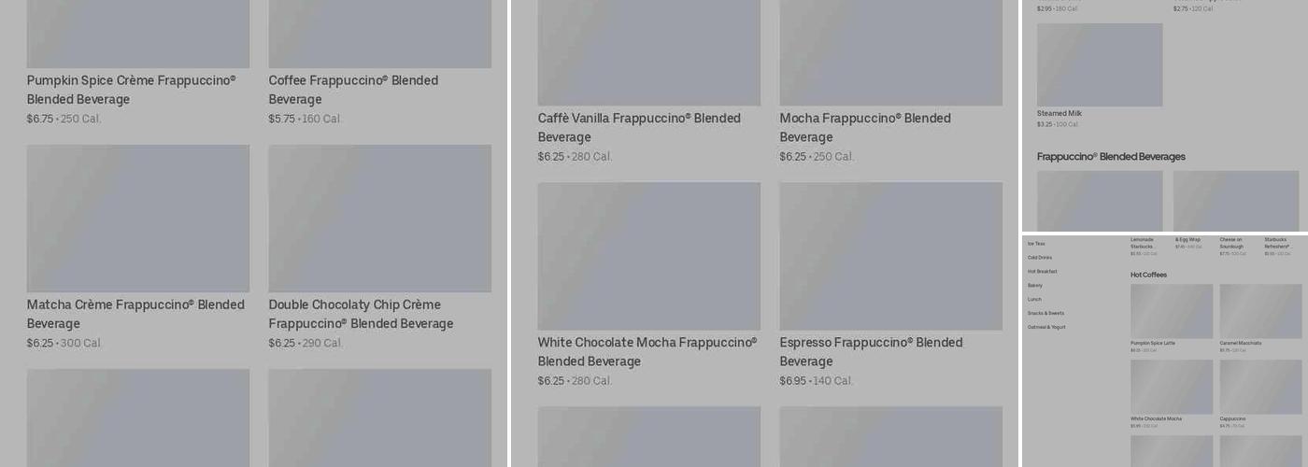Select the Cappuccino product photo
The height and width of the screenshot is (467, 1308).
[x=1260, y=387]
